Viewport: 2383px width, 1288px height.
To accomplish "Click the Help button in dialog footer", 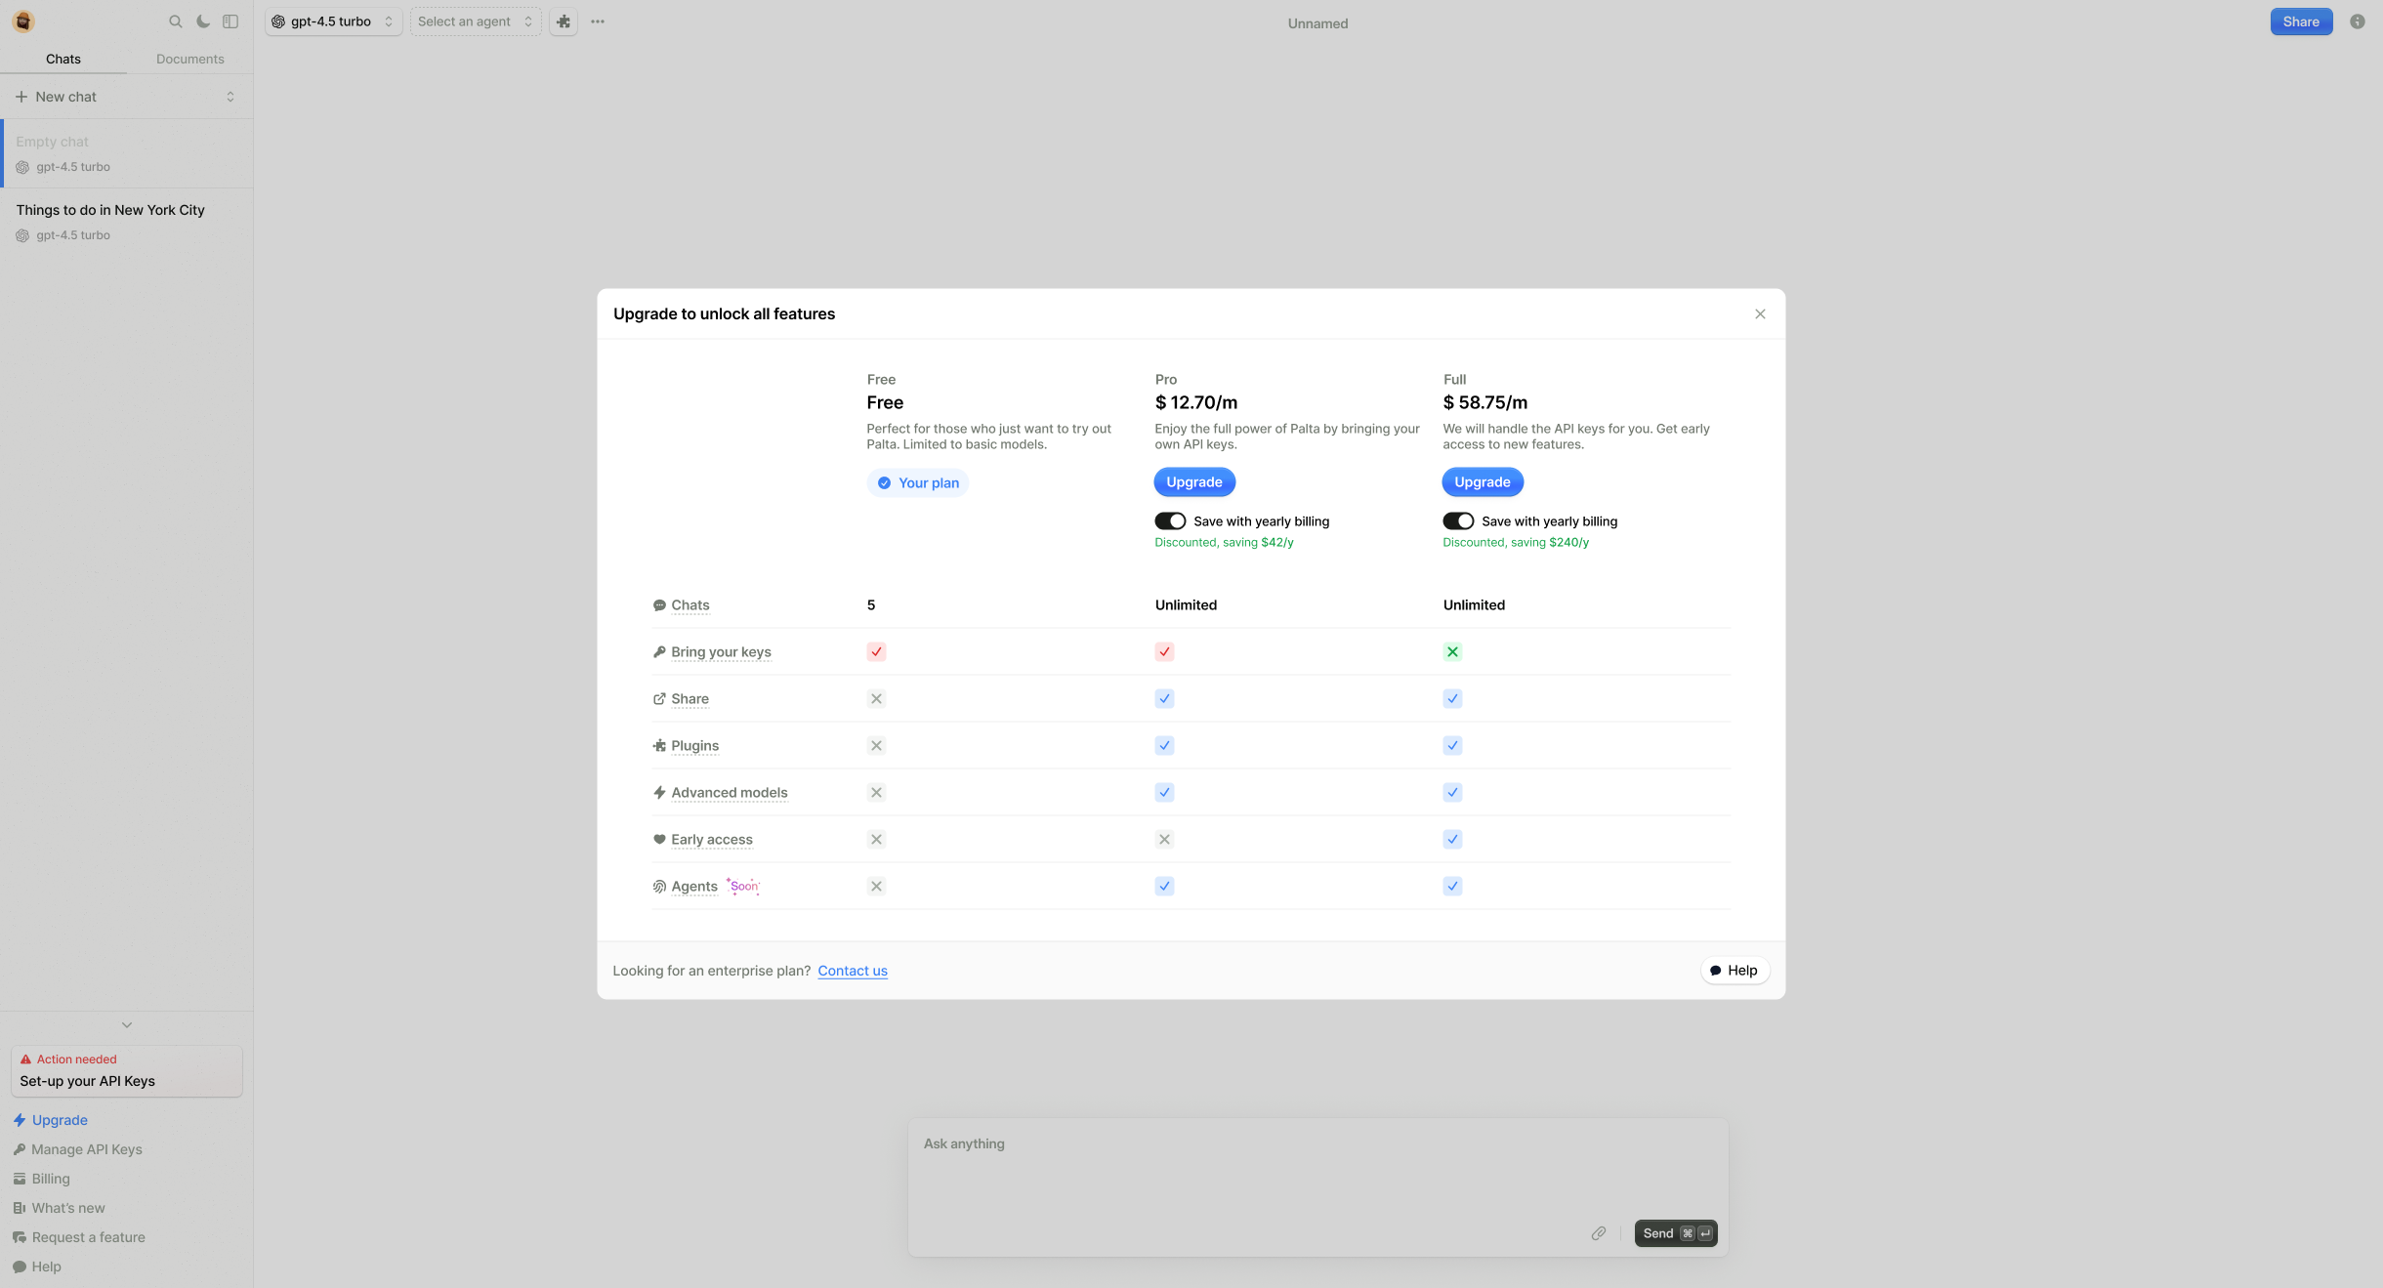I will [x=1735, y=971].
